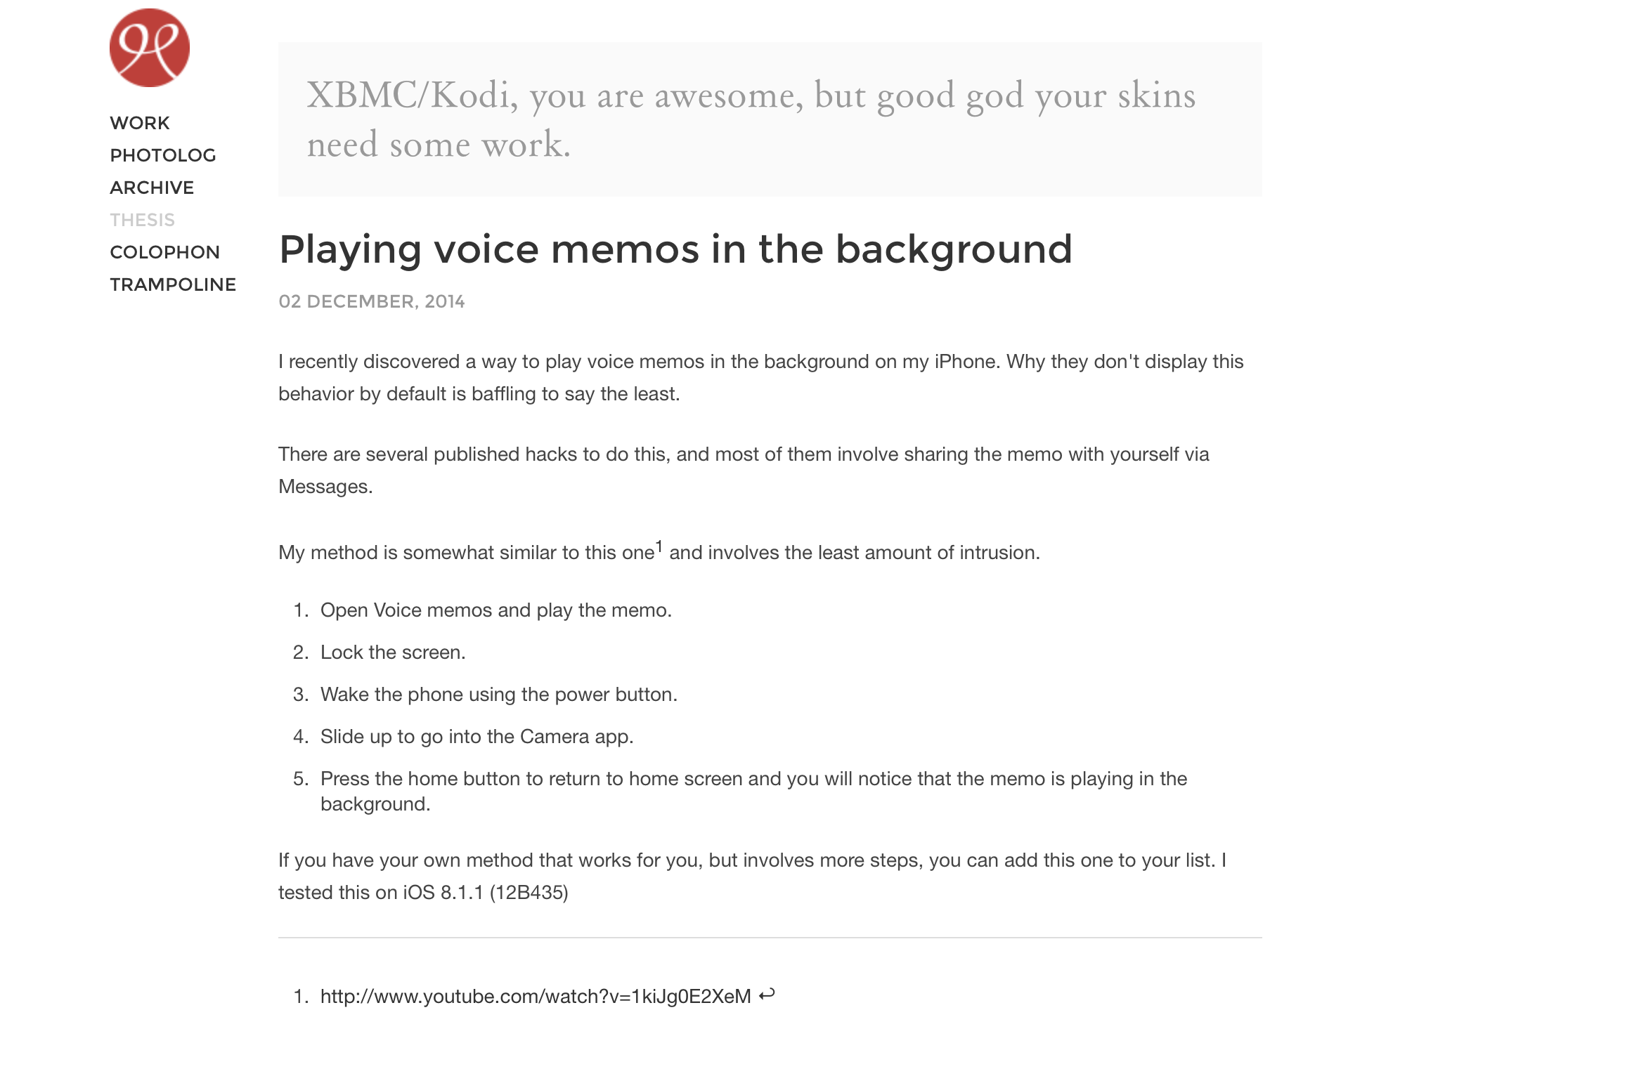Open the TRAMPOLINE navigation link
Image resolution: width=1646 pixels, height=1069 pixels.
click(x=173, y=284)
